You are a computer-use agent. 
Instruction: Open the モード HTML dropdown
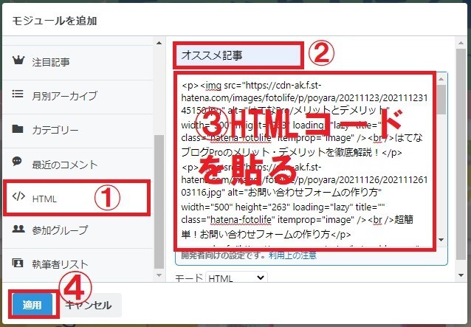pos(236,278)
